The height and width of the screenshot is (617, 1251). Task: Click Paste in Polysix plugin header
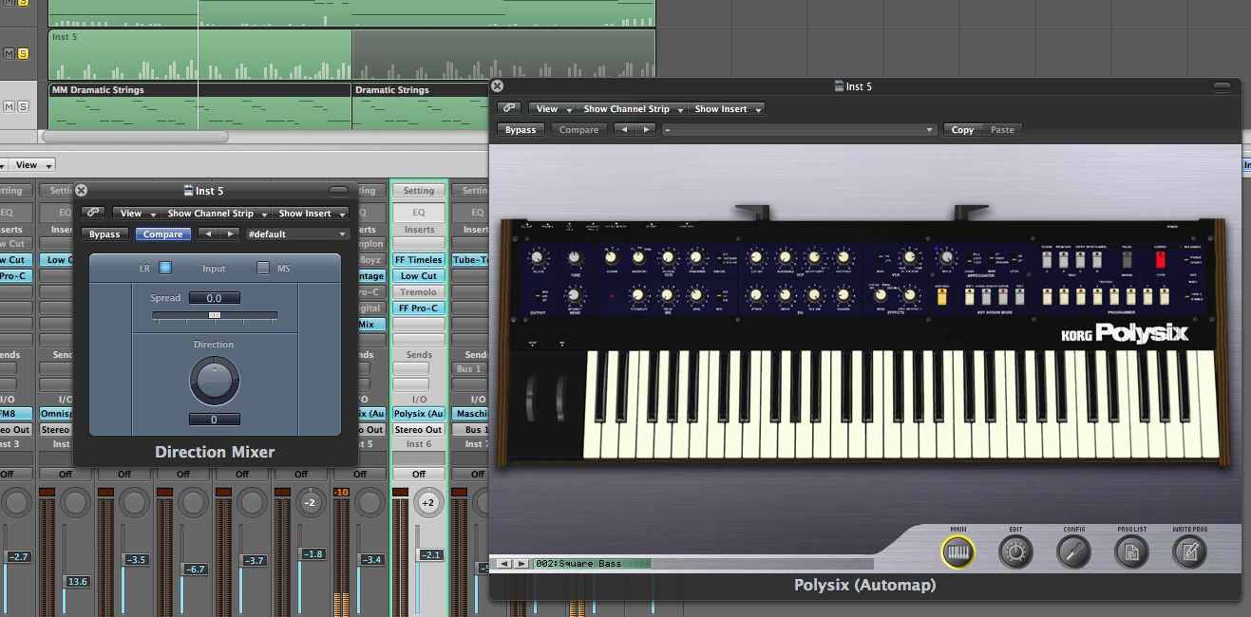click(1002, 130)
